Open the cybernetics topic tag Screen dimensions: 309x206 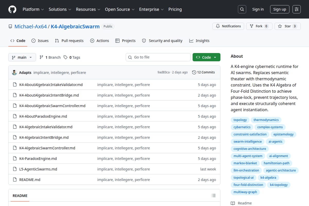click(242, 127)
